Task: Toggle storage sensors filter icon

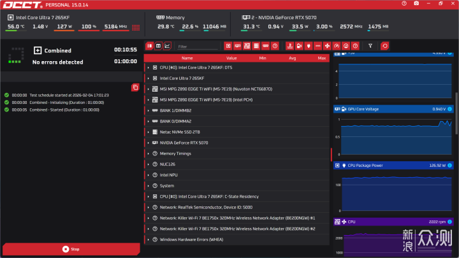Action: tap(256, 46)
